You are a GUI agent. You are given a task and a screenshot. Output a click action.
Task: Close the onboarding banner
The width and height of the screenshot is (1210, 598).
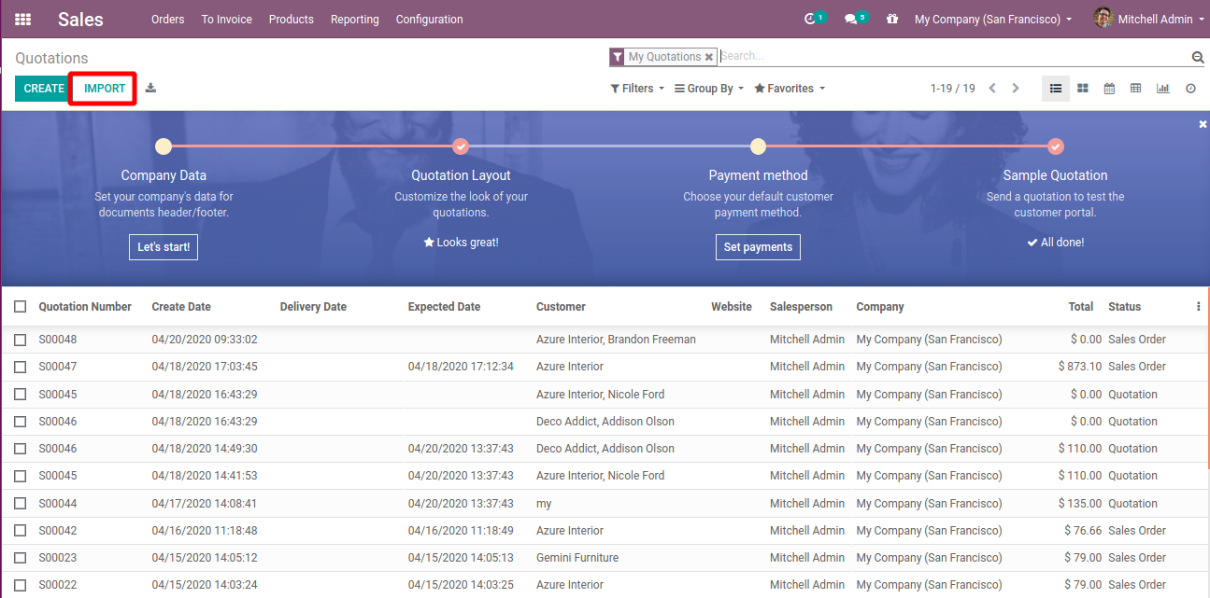1203,124
